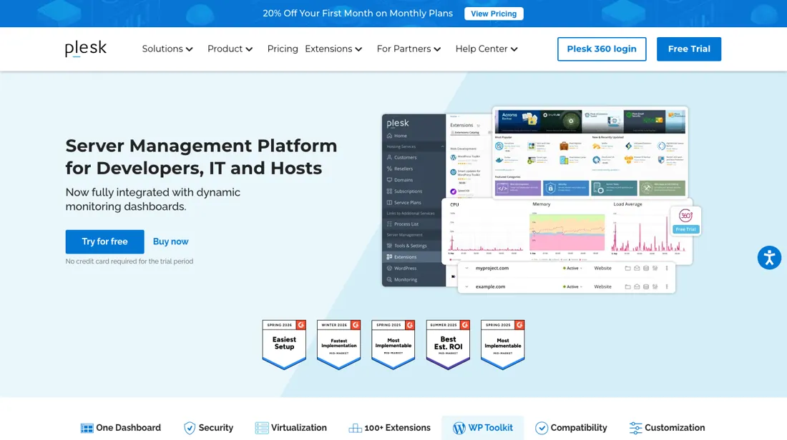Click the Plesk 360 login button

point(602,49)
